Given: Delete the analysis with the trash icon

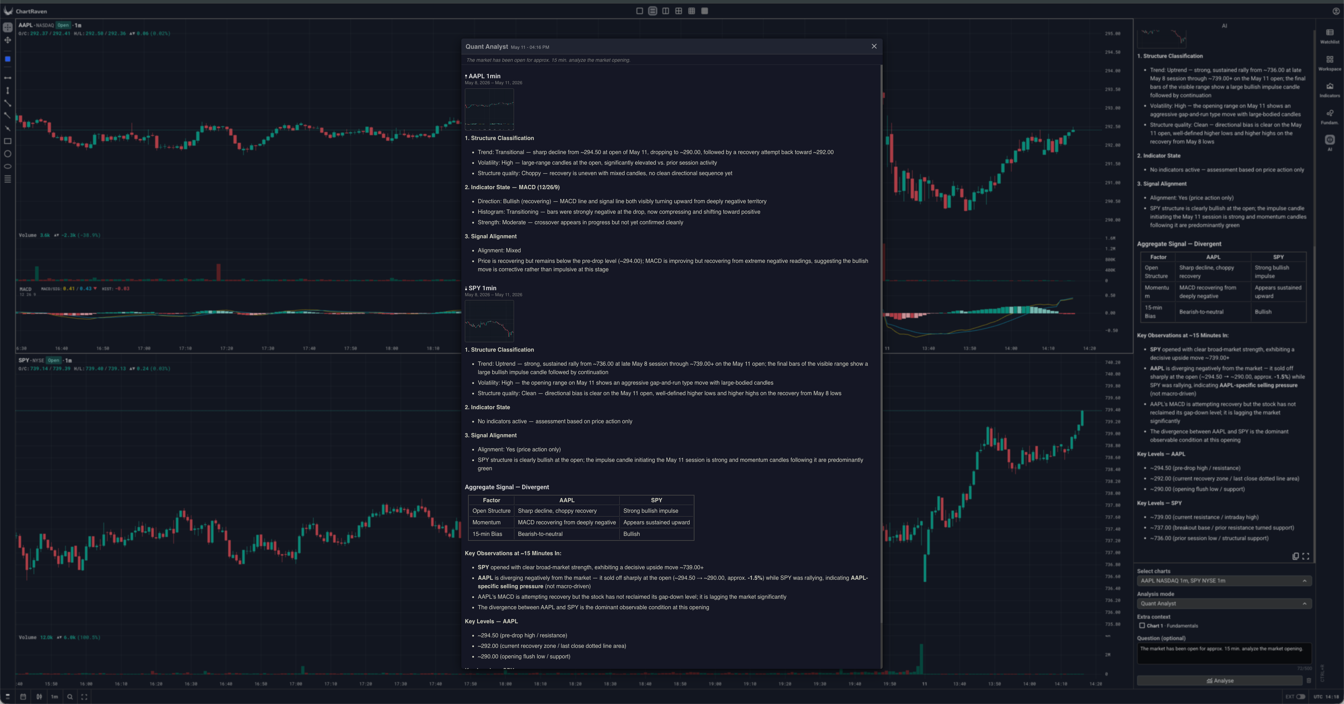Looking at the screenshot, I should coord(1309,680).
